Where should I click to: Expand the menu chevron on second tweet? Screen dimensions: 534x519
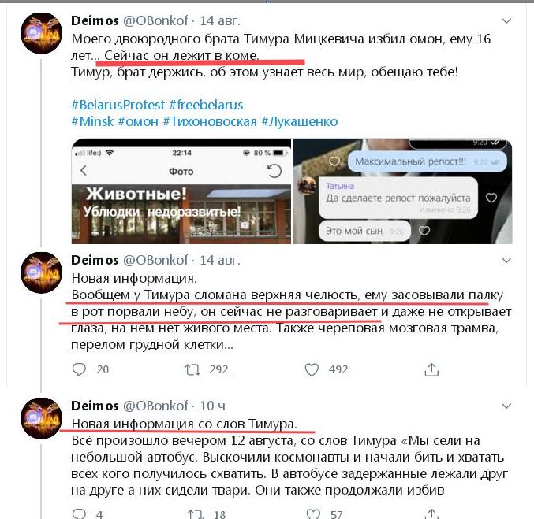[x=506, y=261]
